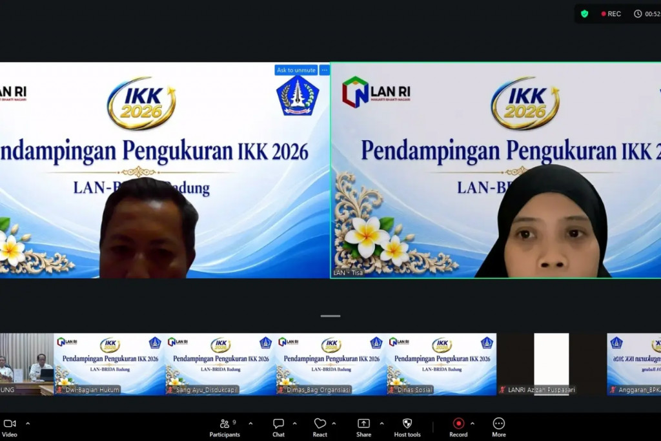Open the Participants panel

[225, 427]
